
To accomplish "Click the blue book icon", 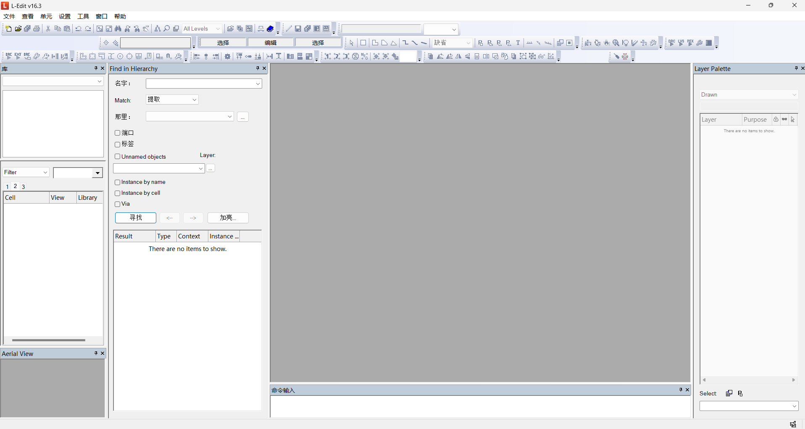I will click(x=270, y=29).
